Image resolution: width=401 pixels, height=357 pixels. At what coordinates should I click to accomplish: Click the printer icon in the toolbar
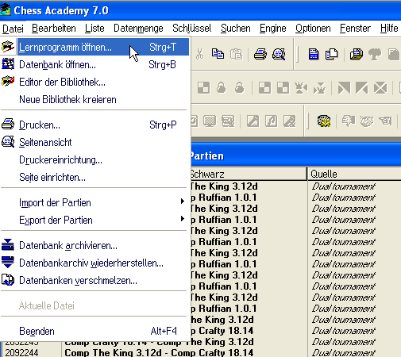click(x=260, y=54)
